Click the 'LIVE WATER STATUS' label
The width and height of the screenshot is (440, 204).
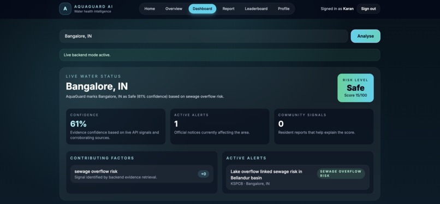(x=93, y=76)
